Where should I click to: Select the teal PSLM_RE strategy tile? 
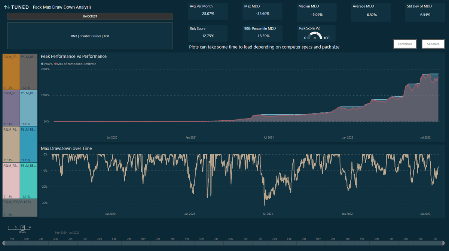tap(28, 181)
